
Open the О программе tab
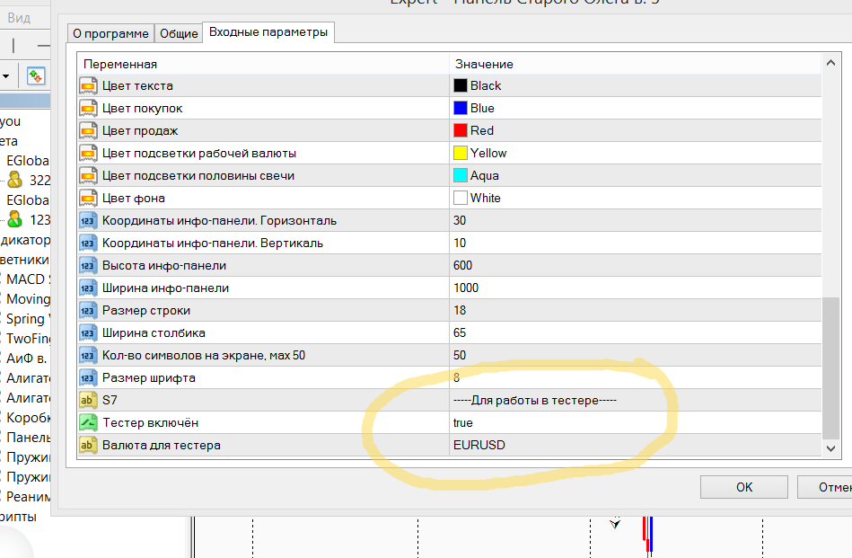(x=110, y=33)
